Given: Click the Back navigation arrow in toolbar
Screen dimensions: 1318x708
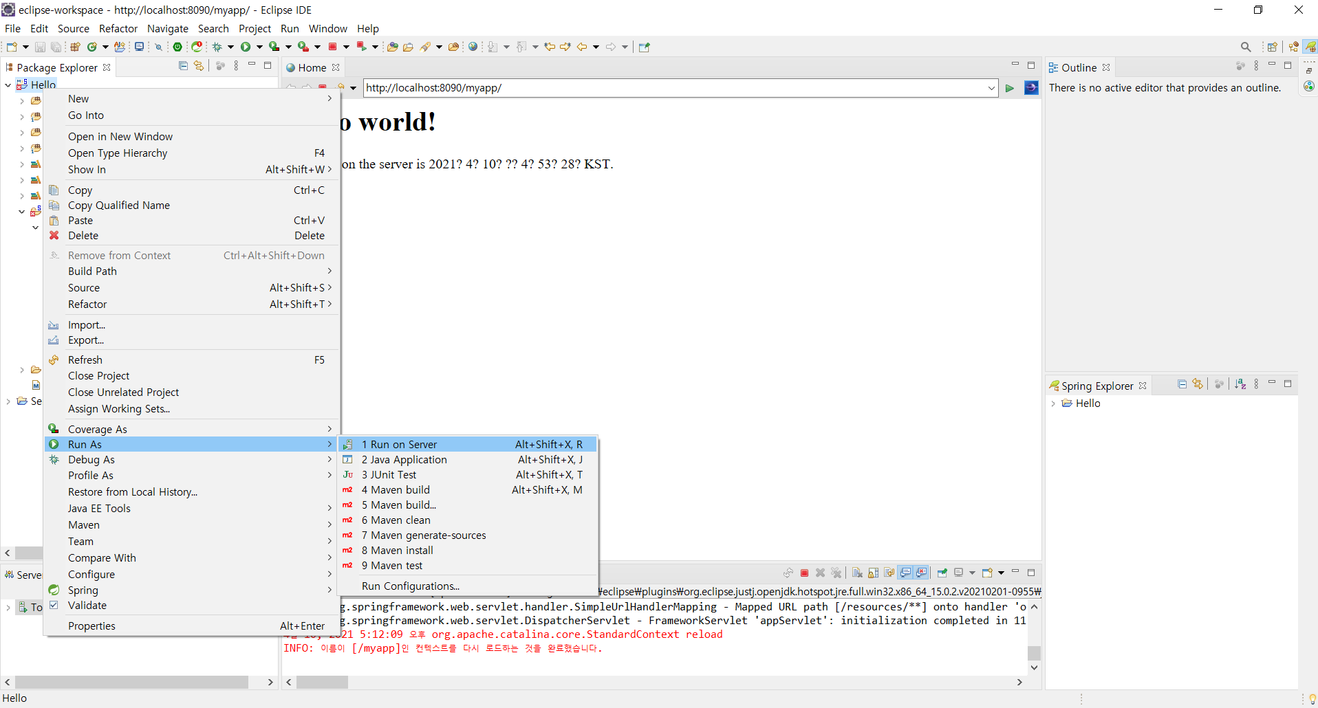Looking at the screenshot, I should click(x=582, y=47).
